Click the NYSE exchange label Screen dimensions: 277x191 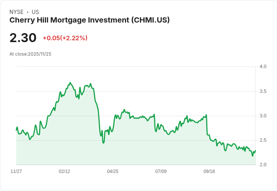point(17,12)
